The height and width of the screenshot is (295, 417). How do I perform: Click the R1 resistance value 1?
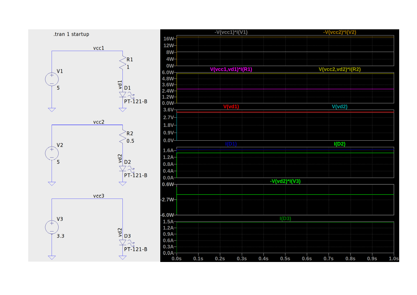pyautogui.click(x=128, y=67)
